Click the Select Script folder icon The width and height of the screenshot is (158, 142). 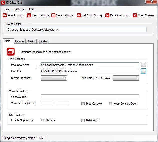[x=5, y=15]
